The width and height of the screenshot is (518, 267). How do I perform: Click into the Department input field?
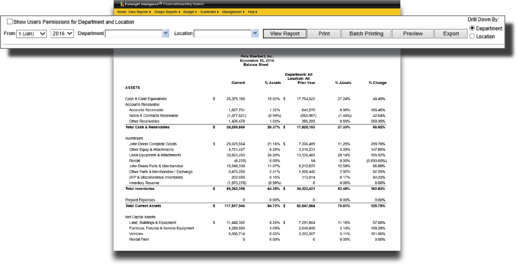(134, 33)
